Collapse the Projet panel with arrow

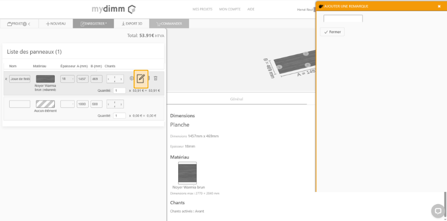point(29,24)
